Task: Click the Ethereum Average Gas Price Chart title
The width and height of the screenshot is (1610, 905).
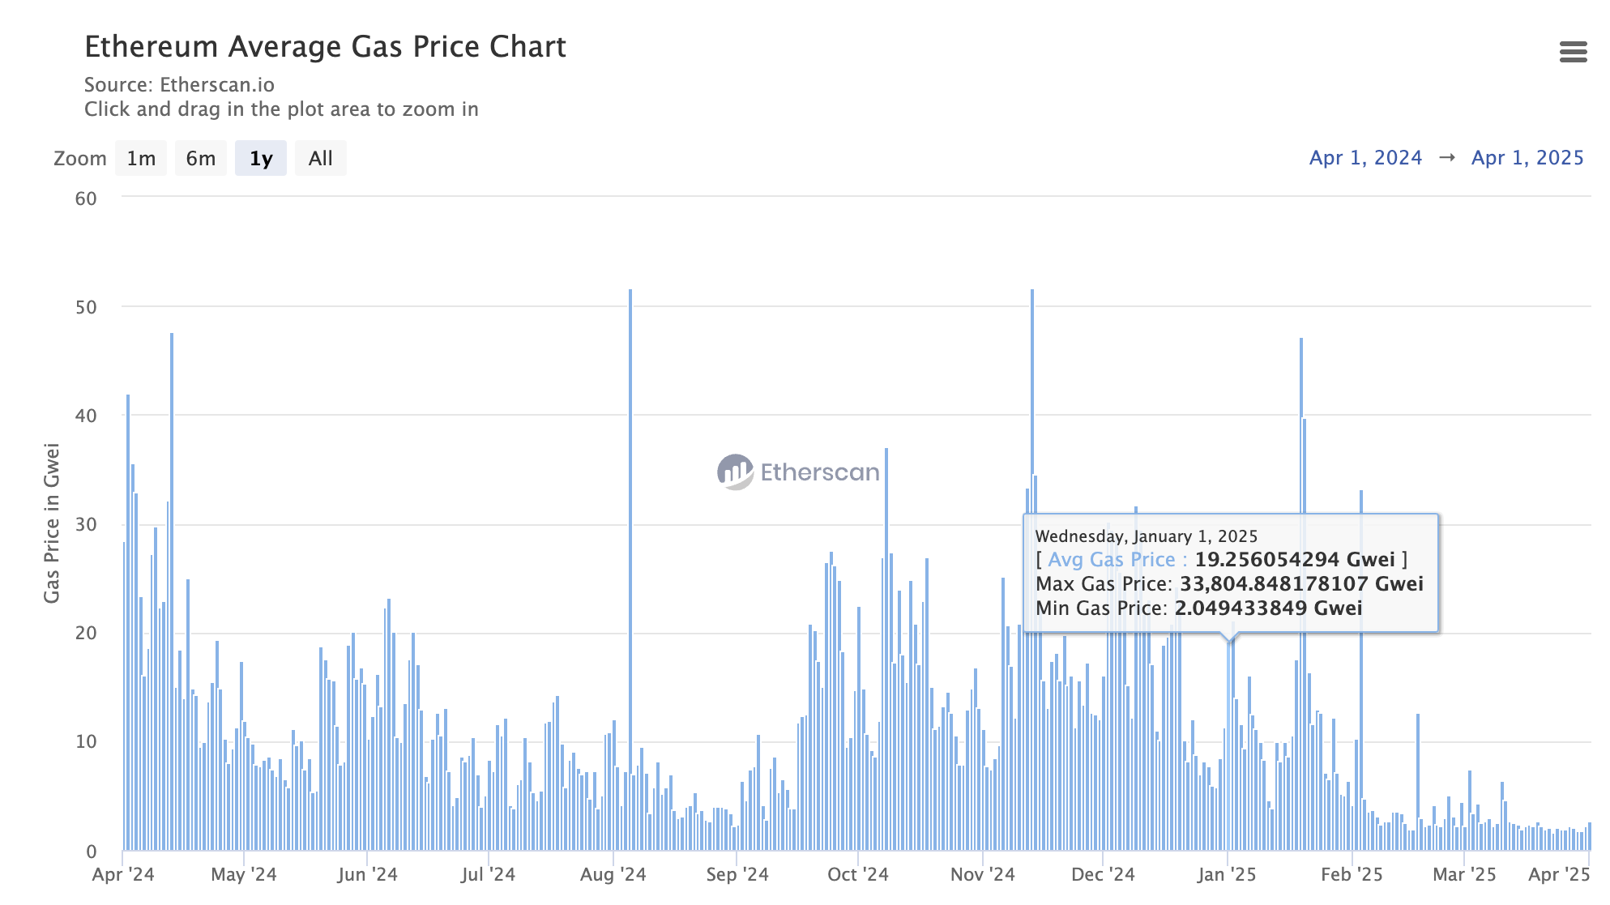Action: tap(325, 47)
